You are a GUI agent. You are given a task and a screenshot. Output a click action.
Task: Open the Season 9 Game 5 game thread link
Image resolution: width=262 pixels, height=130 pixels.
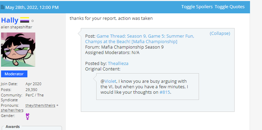139,39
